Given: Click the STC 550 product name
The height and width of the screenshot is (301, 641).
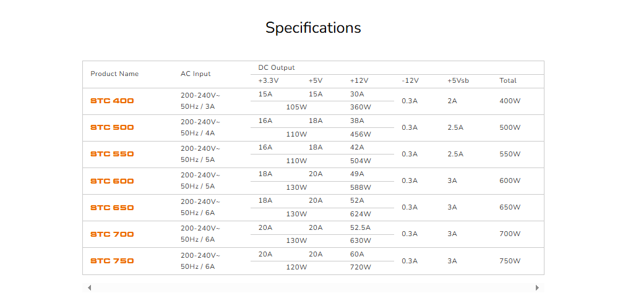Looking at the screenshot, I should click(112, 154).
